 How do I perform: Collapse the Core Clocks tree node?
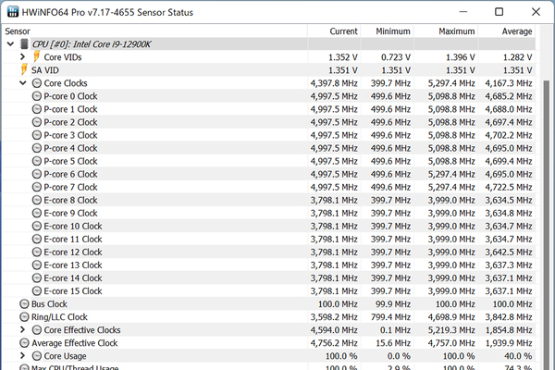tap(23, 83)
